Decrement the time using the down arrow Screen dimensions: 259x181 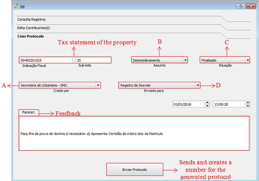248,106
